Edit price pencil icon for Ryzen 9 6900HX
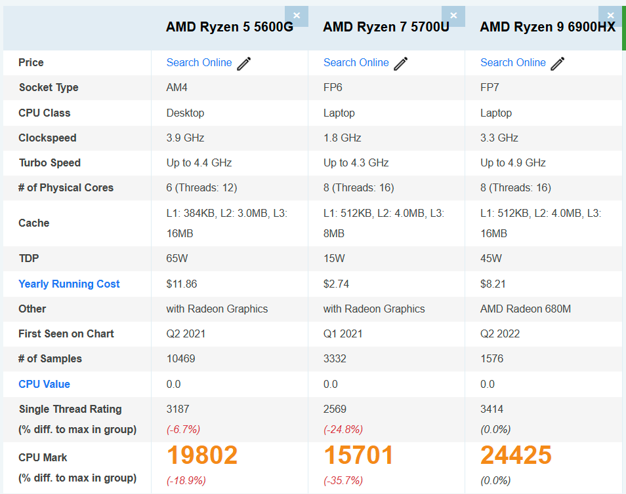The height and width of the screenshot is (494, 626). [558, 64]
